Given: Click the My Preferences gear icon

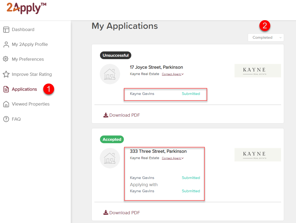Looking at the screenshot, I should 6,59.
